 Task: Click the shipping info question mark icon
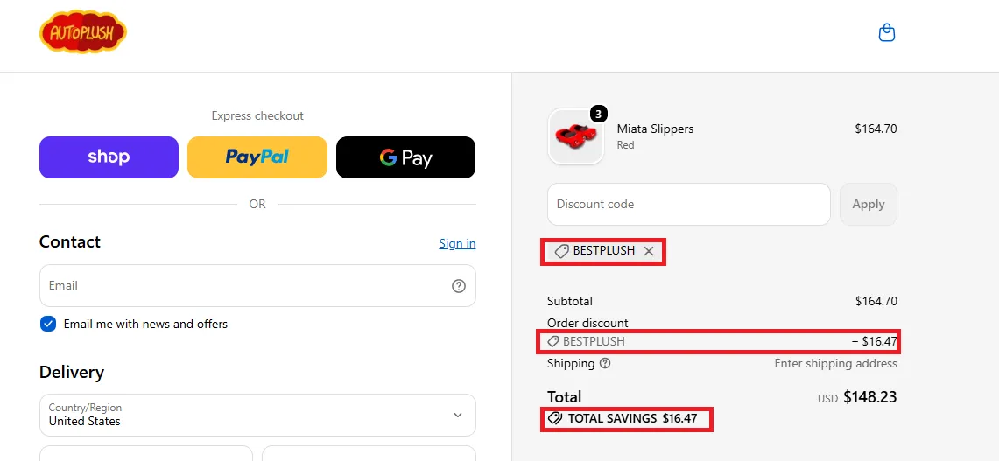coord(605,364)
